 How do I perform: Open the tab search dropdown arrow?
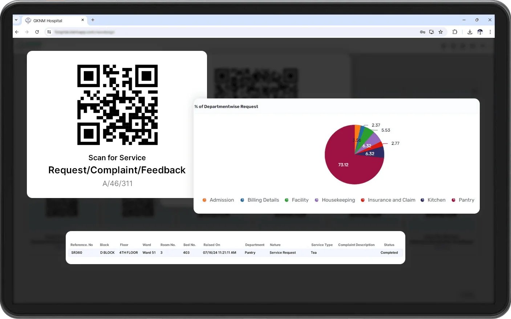pos(16,20)
